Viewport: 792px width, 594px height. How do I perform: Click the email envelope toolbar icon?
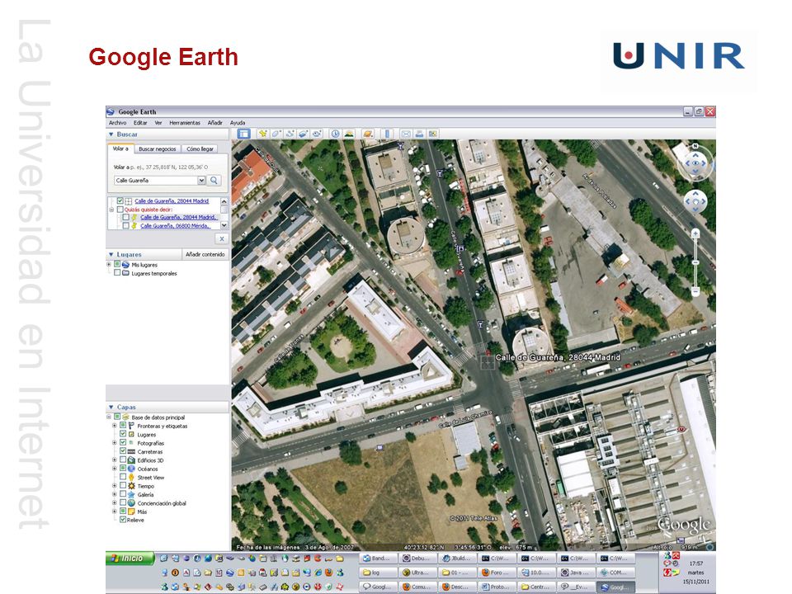[406, 134]
